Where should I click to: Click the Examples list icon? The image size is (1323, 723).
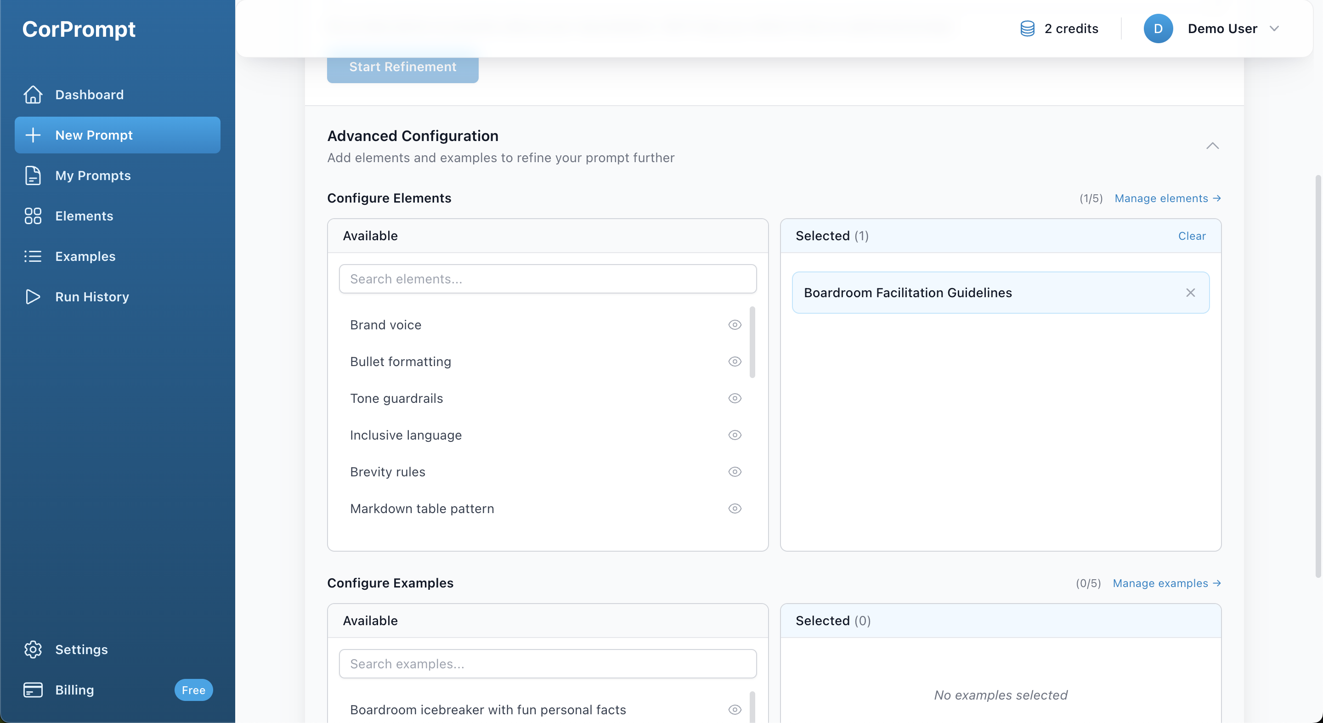tap(33, 256)
